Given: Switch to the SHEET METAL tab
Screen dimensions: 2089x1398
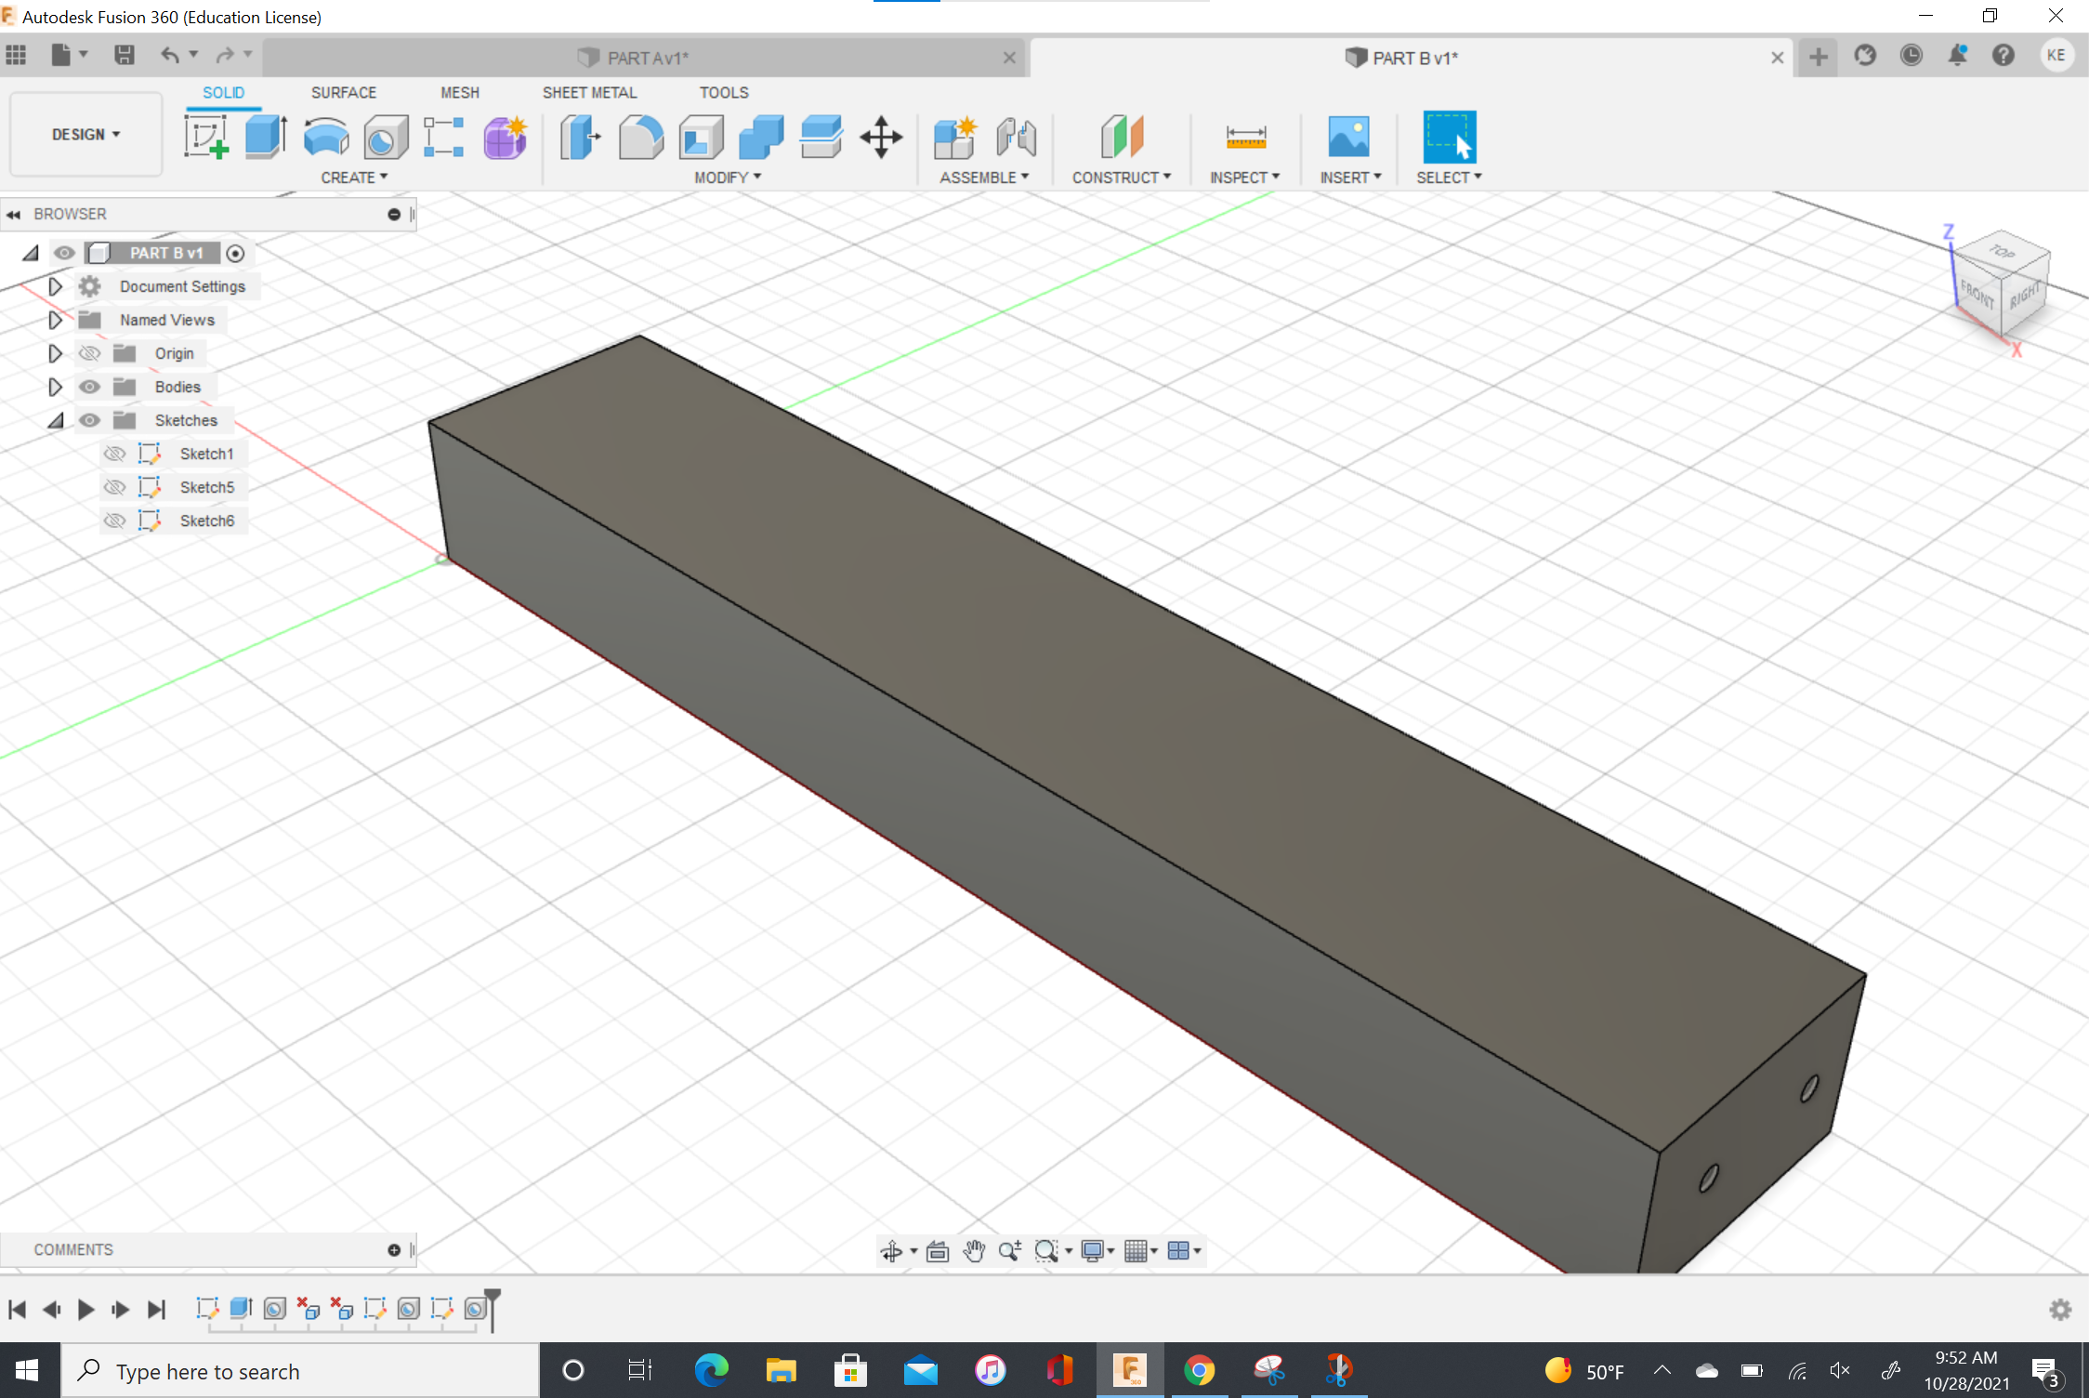Looking at the screenshot, I should (x=589, y=92).
